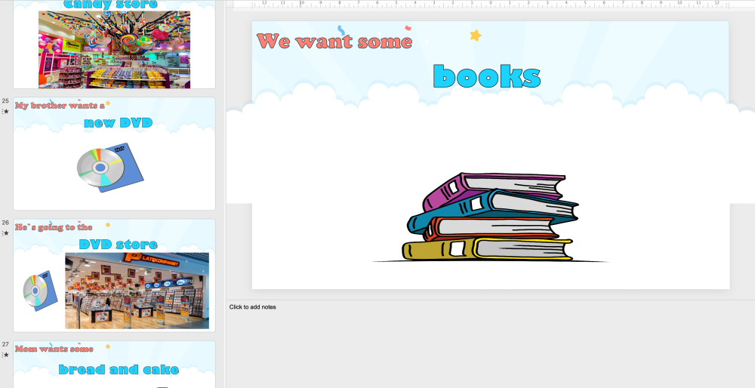Click the 'new DVD' text in slide 25 thumbnail
Screen dimensions: 755x388
coord(119,123)
